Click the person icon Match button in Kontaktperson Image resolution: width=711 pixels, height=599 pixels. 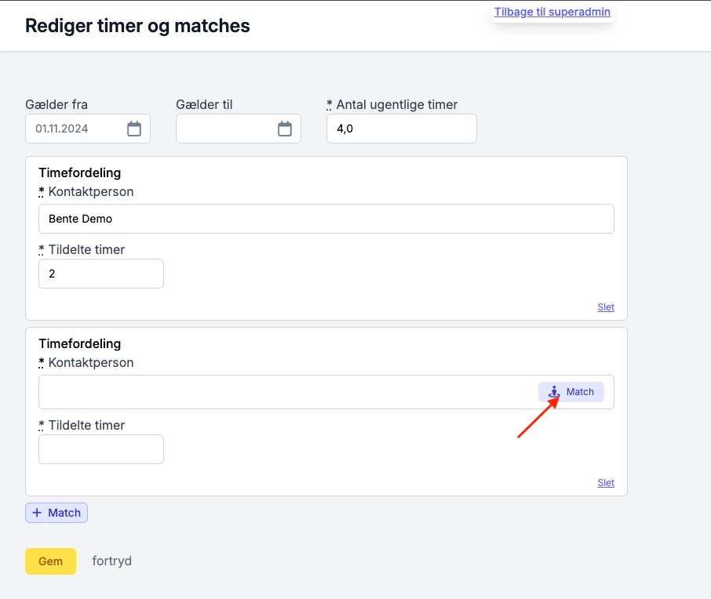[571, 392]
